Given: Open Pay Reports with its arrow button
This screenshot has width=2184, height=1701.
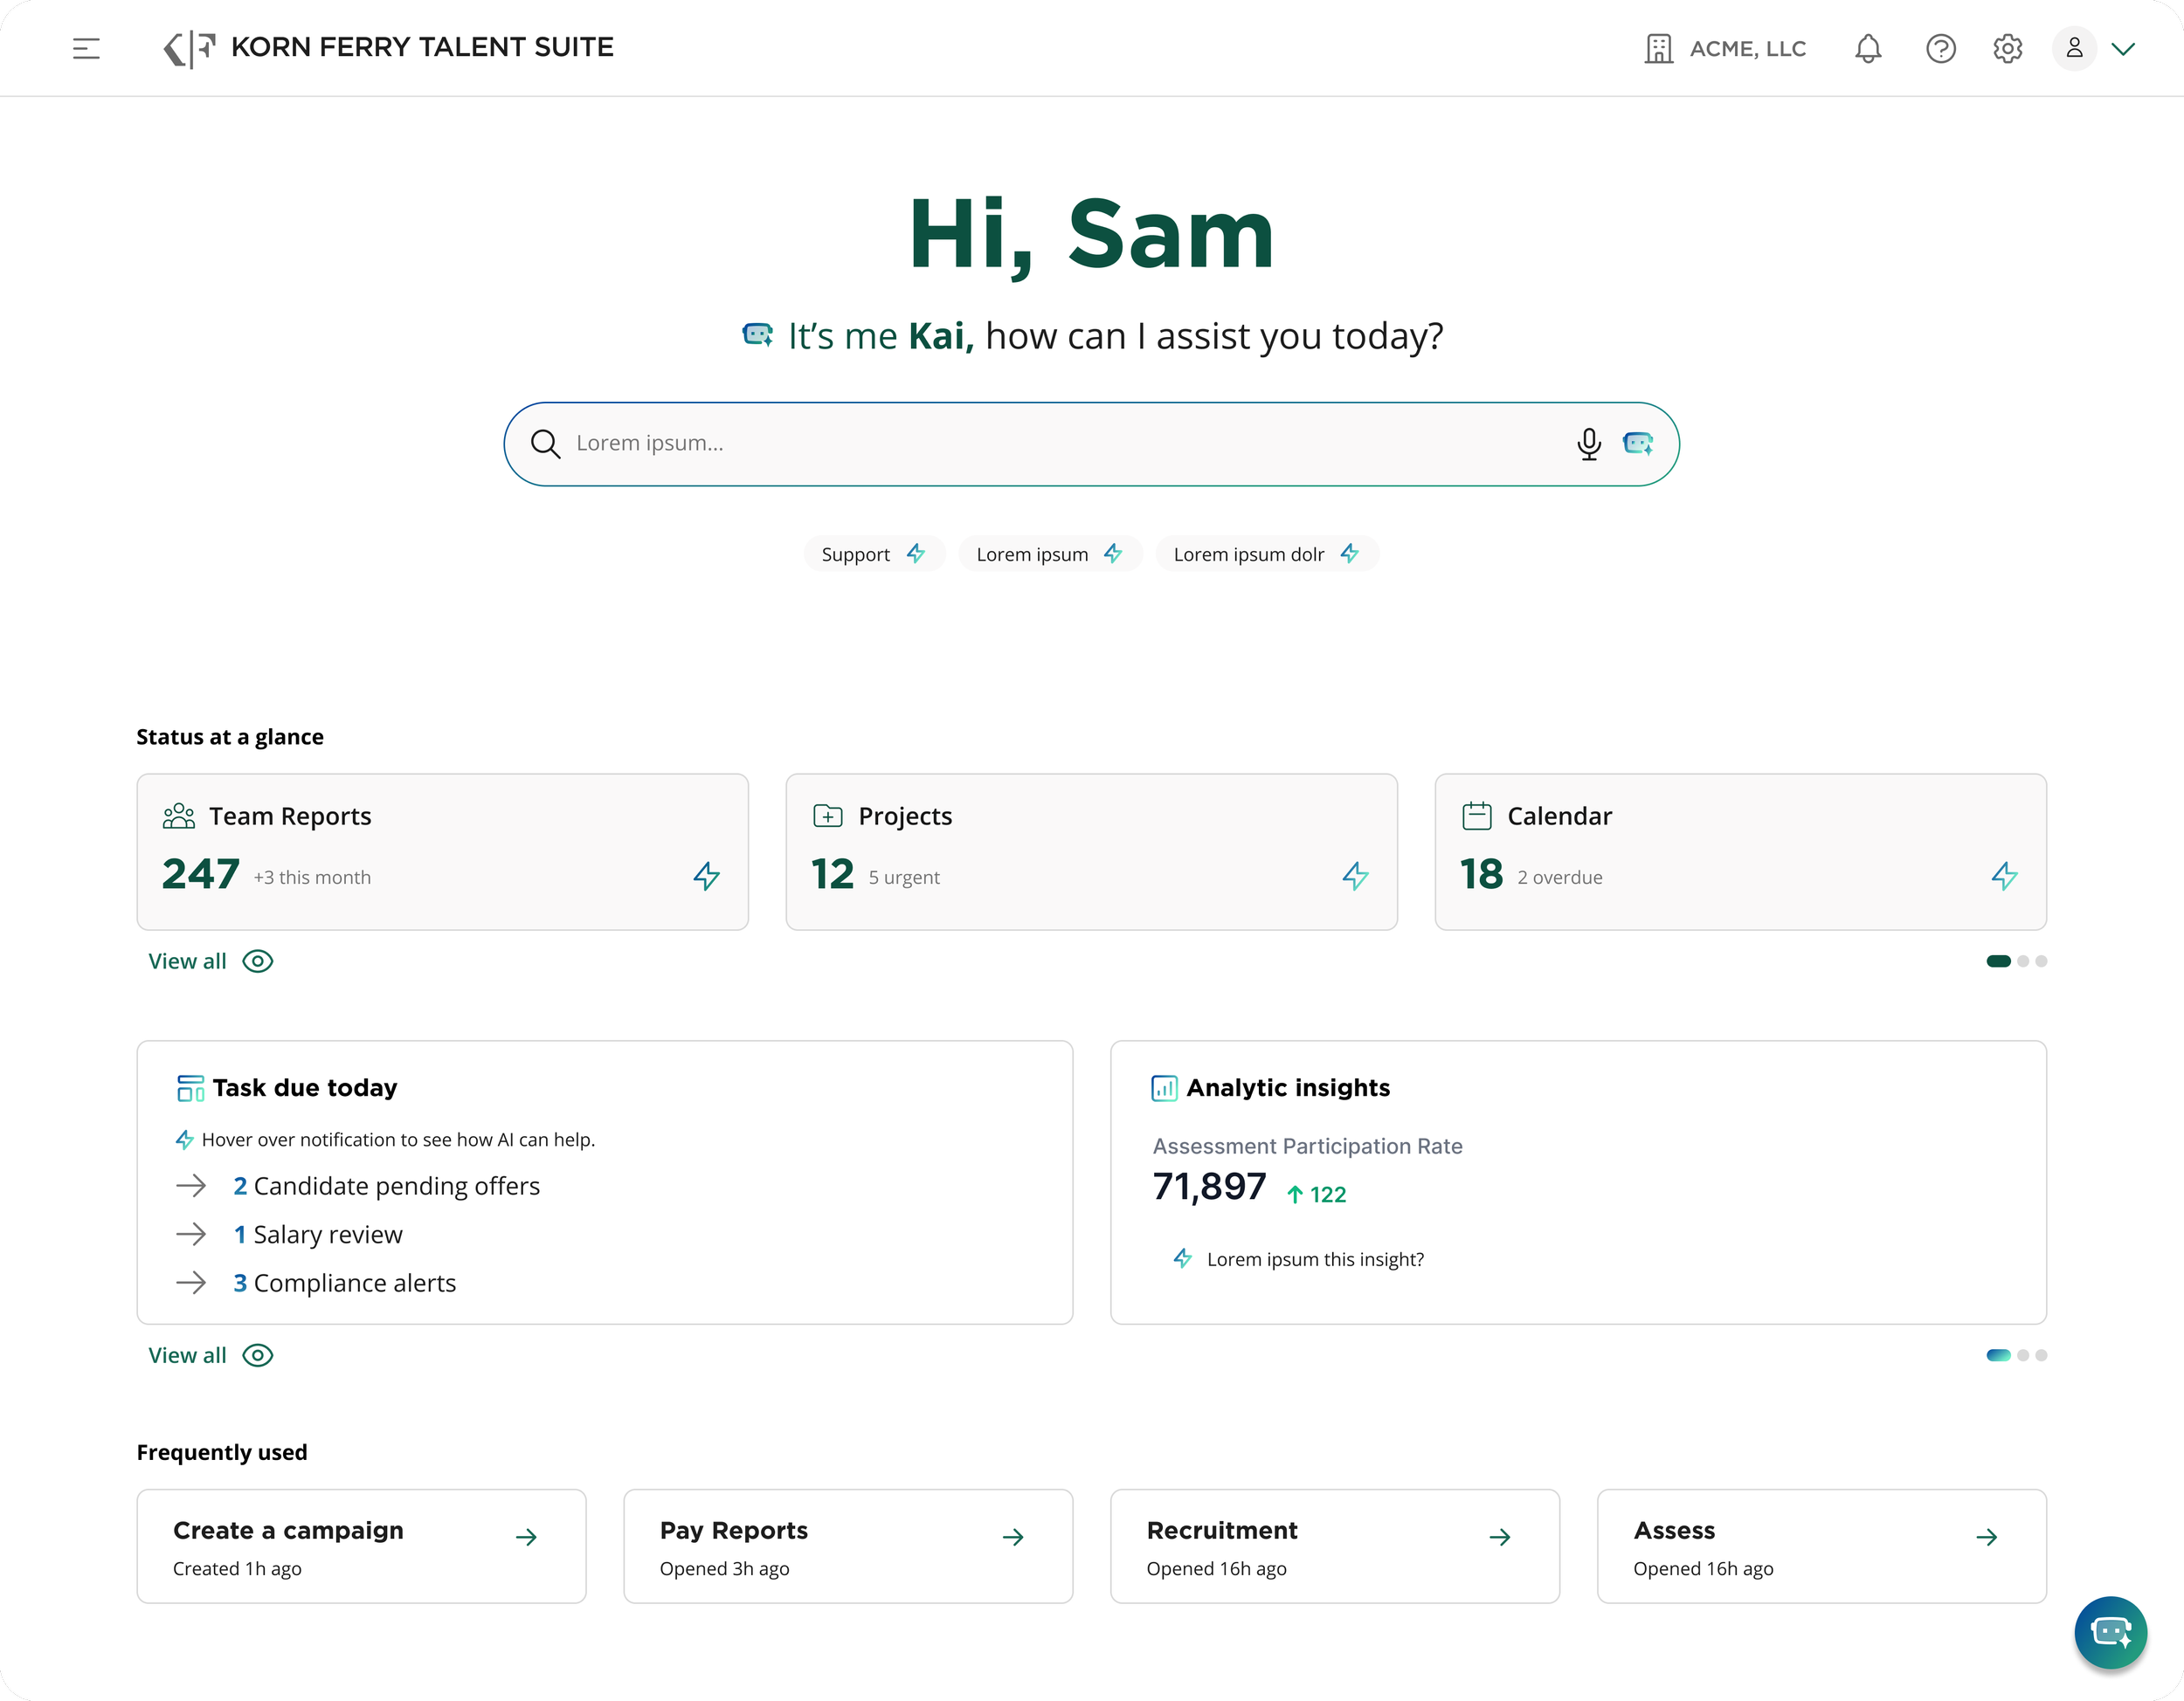Looking at the screenshot, I should click(1012, 1537).
